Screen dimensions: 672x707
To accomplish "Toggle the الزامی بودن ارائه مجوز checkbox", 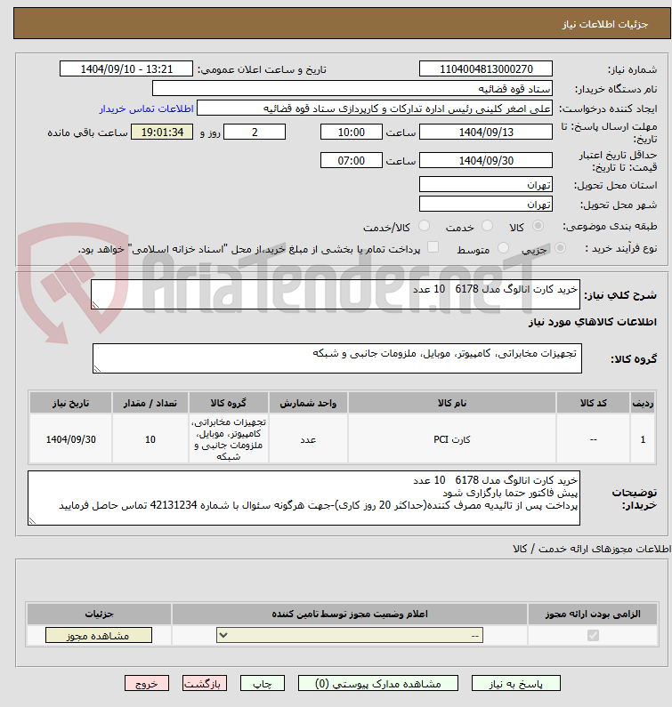I will coord(593,635).
